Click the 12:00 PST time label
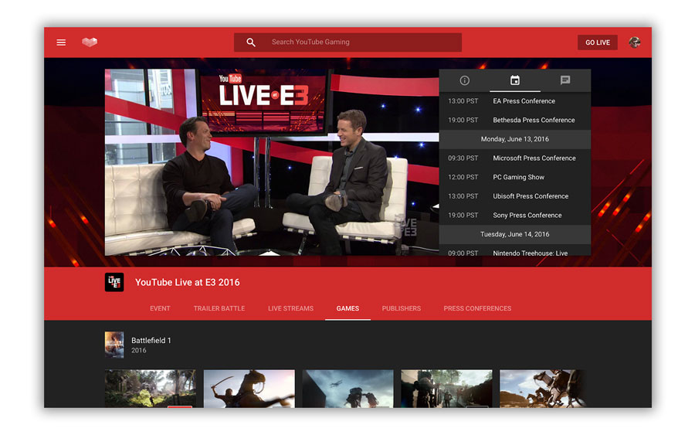Viewport: 695px width, 435px height. tap(463, 178)
